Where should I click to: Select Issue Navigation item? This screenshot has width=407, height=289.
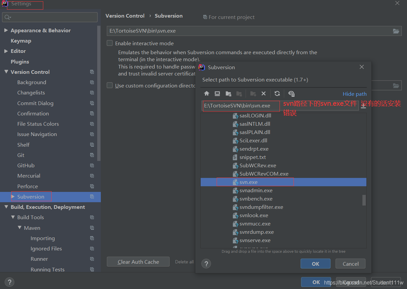[x=37, y=134]
